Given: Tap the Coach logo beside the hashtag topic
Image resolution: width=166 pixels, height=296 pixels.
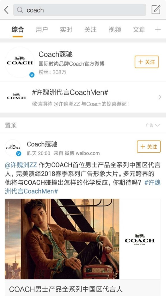Looking at the screenshot, I should [16, 96].
